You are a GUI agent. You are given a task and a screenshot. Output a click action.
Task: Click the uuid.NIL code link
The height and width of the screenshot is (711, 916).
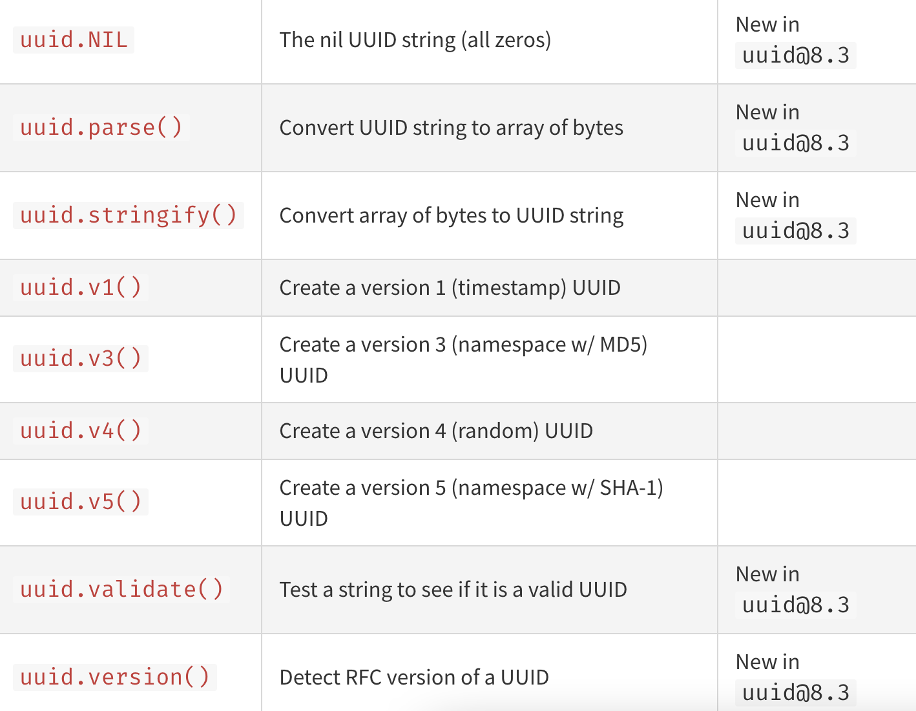(x=74, y=40)
